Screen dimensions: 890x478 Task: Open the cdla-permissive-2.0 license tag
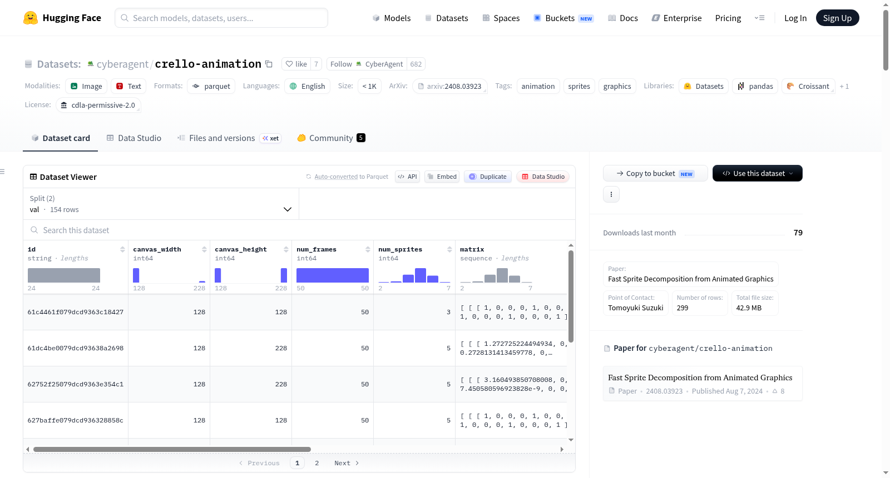(98, 105)
